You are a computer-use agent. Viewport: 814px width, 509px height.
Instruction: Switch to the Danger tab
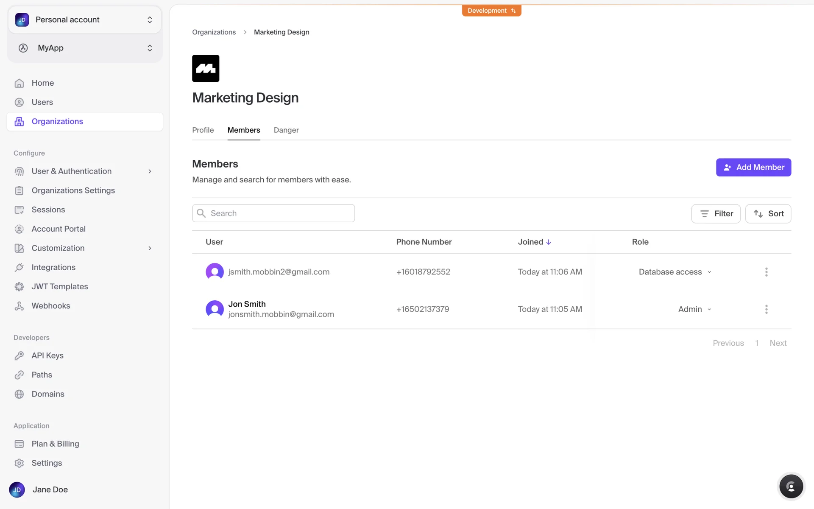[286, 130]
